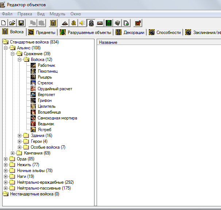Click the active Object editor helmet icon

click(91, 23)
